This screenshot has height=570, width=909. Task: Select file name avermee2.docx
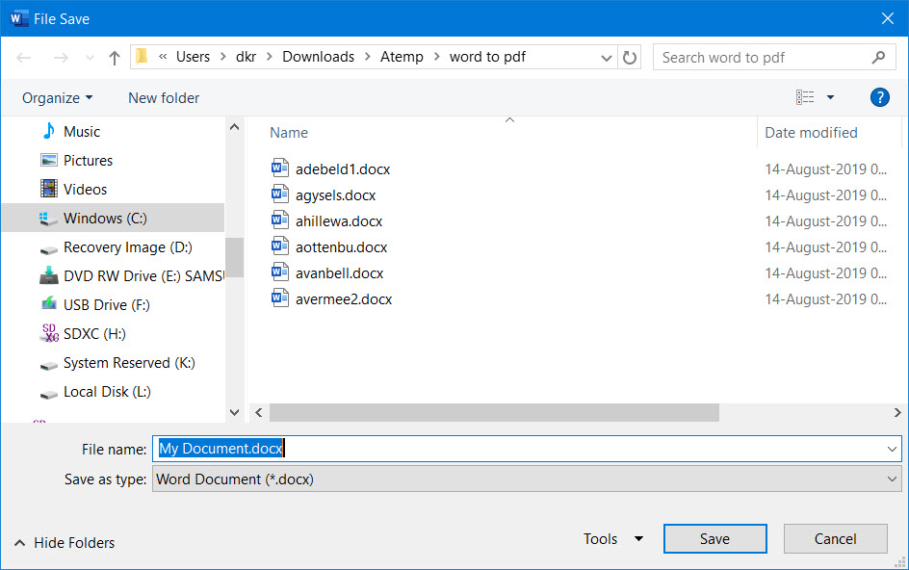coord(343,299)
